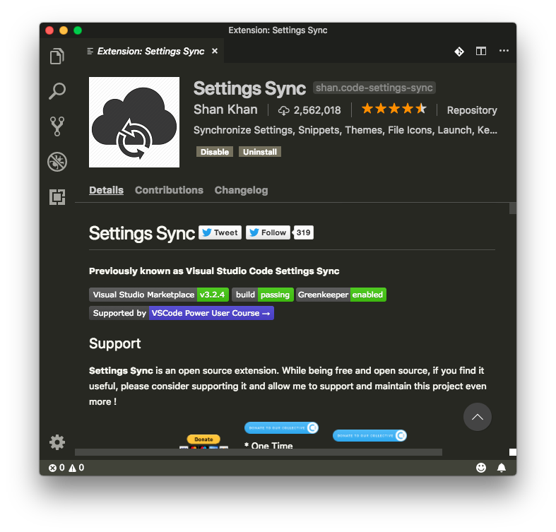Close the Extension: Settings Sync tab
The height and width of the screenshot is (532, 556).
pyautogui.click(x=215, y=51)
